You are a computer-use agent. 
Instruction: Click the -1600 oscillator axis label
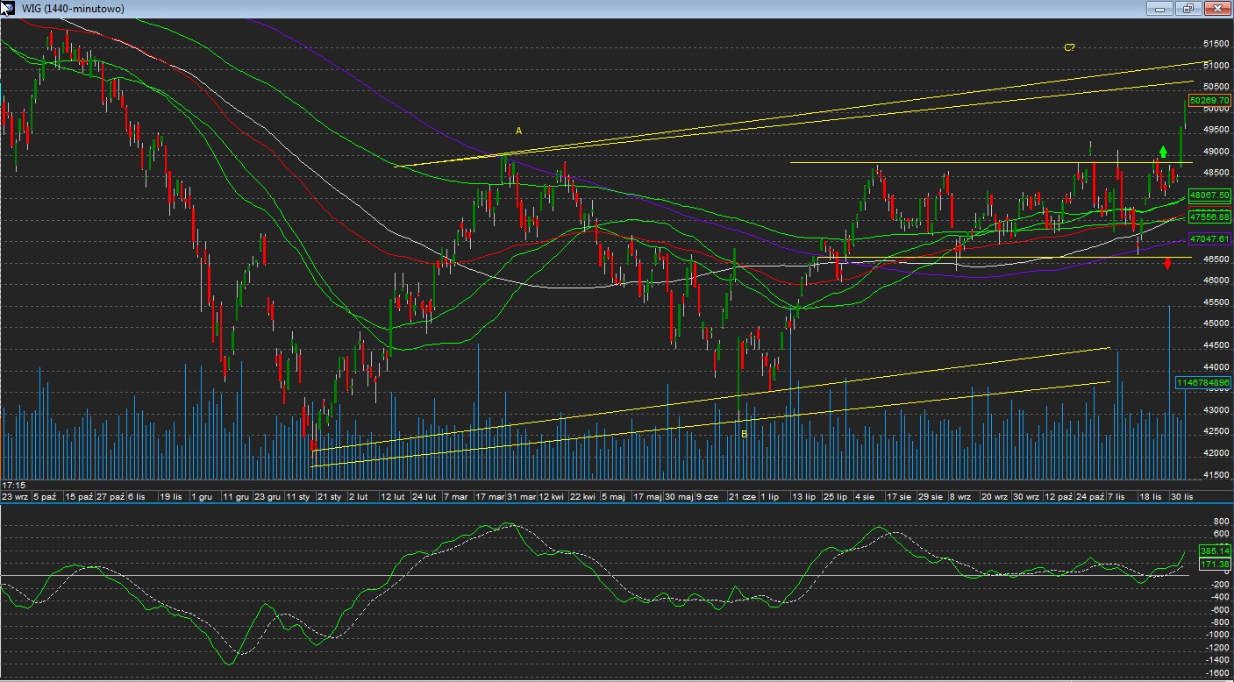(x=1216, y=672)
